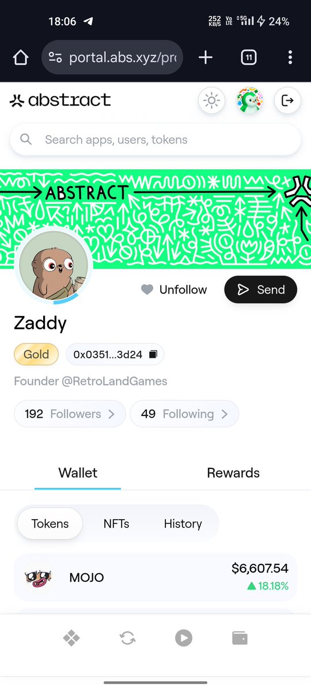Open the swap arrows icon in bottom bar
The image size is (311, 690).
[x=128, y=638]
